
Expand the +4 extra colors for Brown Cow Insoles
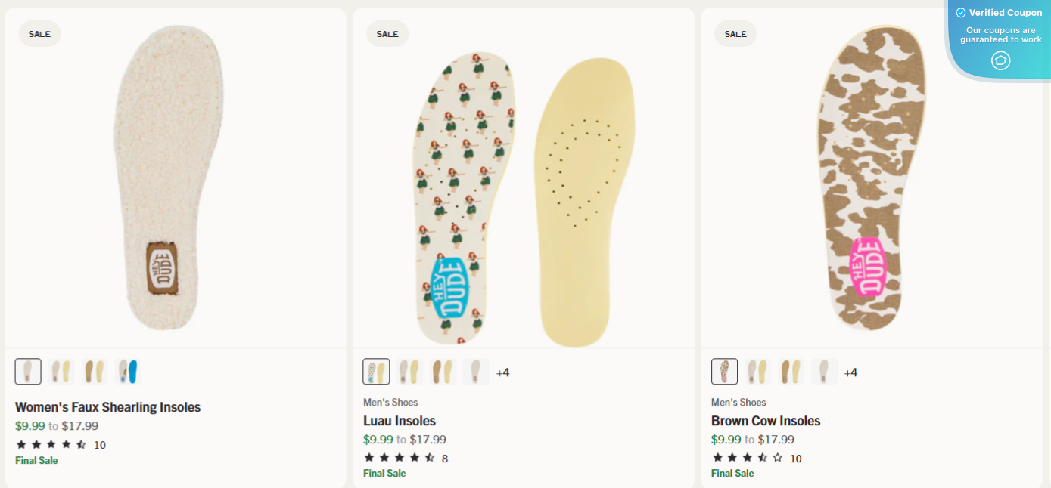click(x=851, y=372)
